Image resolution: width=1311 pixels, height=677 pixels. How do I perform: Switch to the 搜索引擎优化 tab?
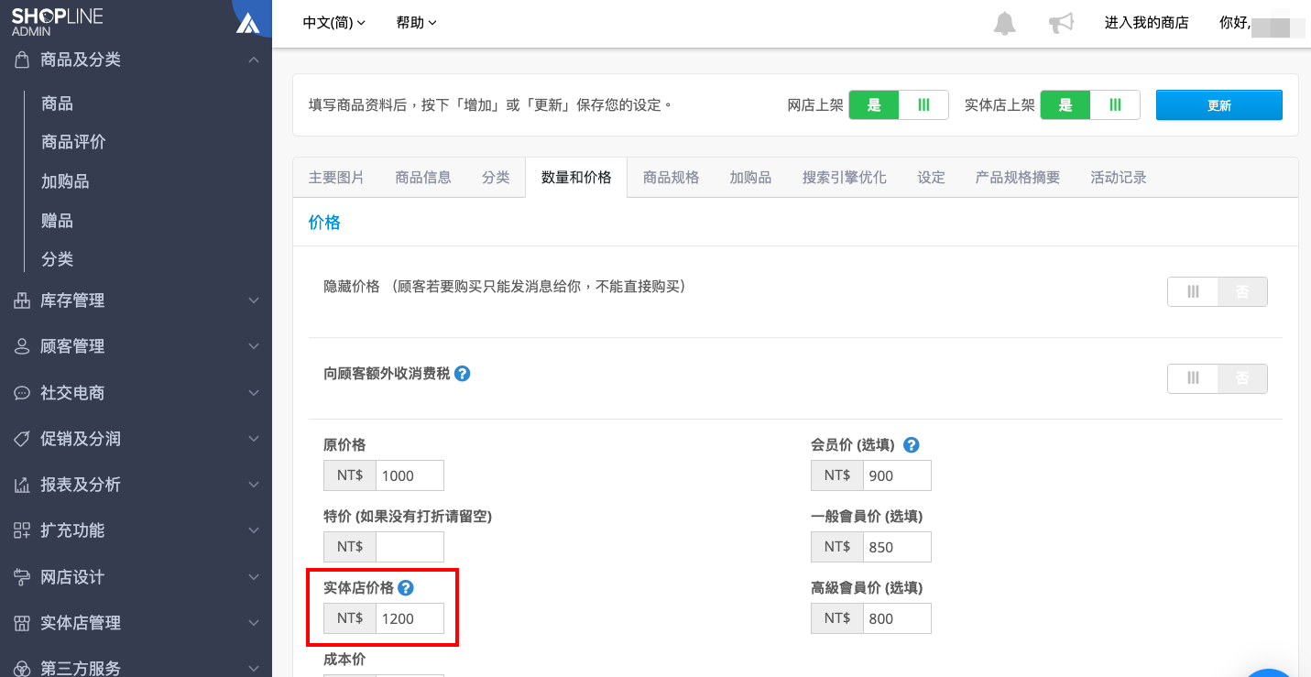click(x=845, y=178)
